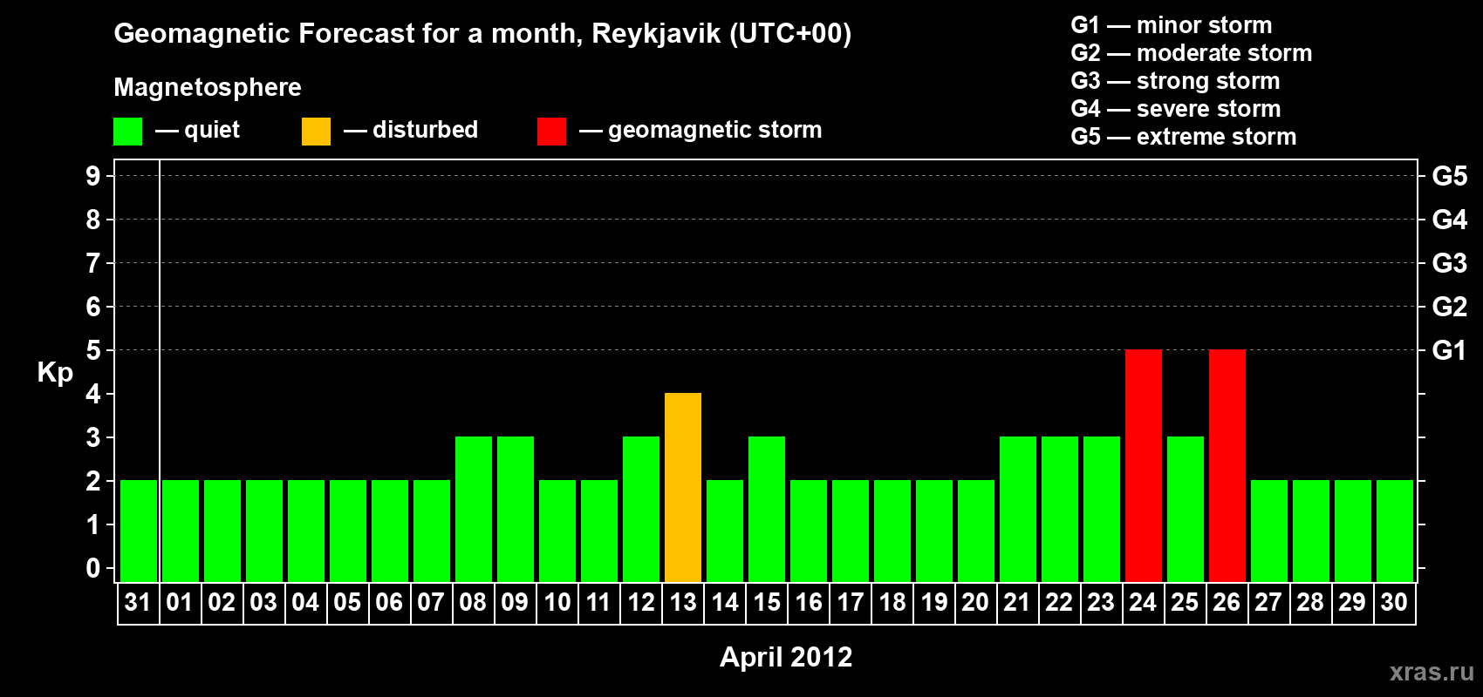Click the date label 09
1483x697 pixels.
pos(515,603)
